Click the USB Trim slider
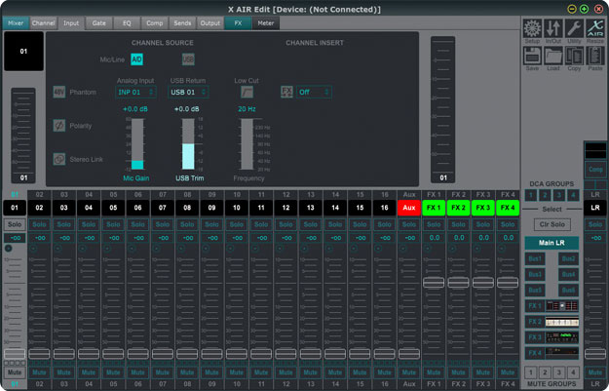This screenshot has height=391, width=609. tap(188, 143)
